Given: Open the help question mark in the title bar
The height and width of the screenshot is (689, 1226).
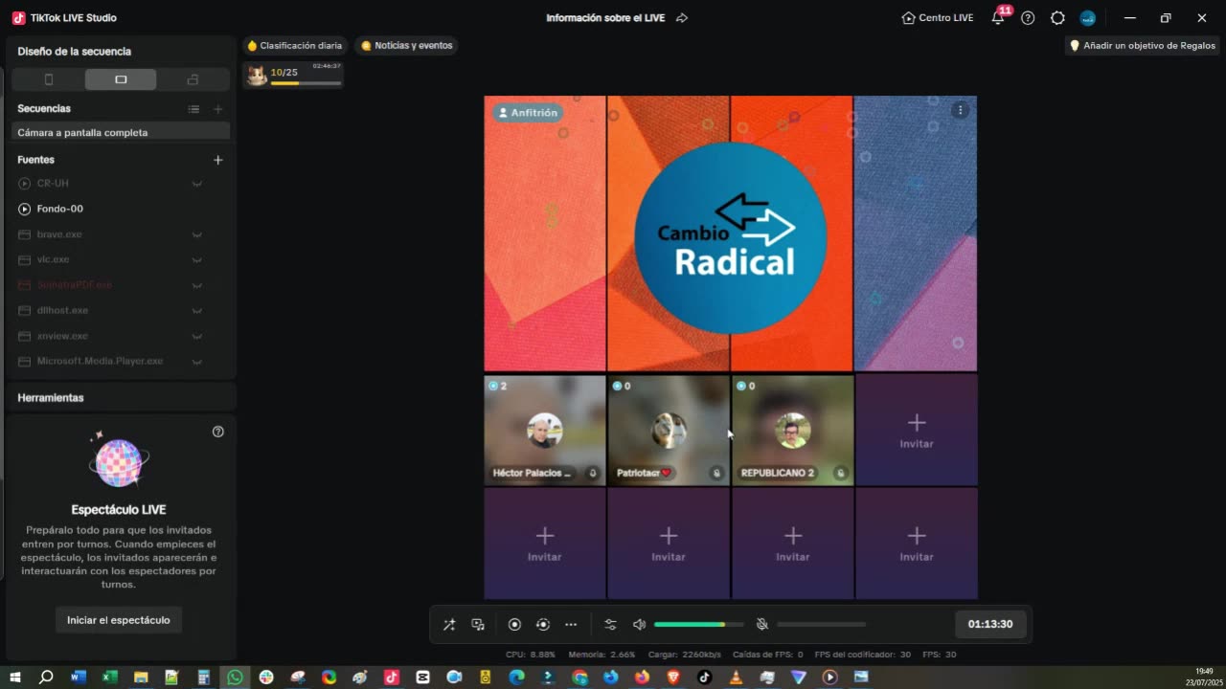Looking at the screenshot, I should 1028,18.
